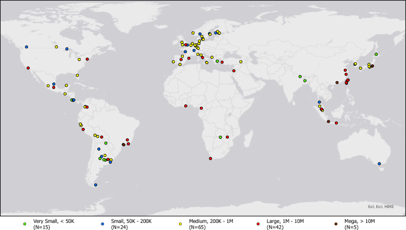Click the yellow dot in central Canada
This screenshot has height=230, width=406.
click(x=56, y=47)
